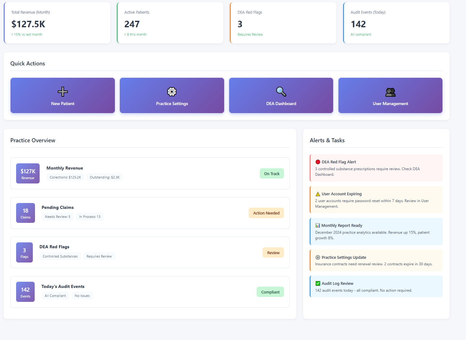Screen dimensions: 466x340
Task: Click the Outstanding: $2.3K chip
Action: pos(105,177)
